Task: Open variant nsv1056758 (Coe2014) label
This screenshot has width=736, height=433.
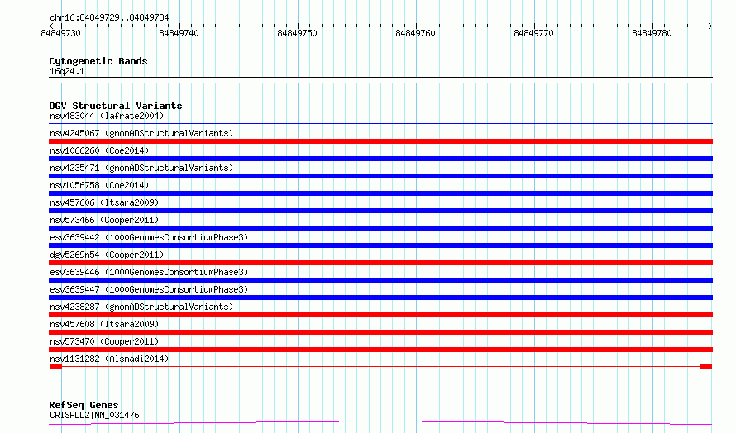Action: (99, 185)
